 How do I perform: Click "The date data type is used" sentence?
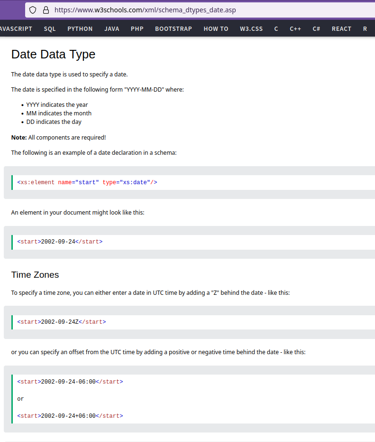pyautogui.click(x=70, y=74)
